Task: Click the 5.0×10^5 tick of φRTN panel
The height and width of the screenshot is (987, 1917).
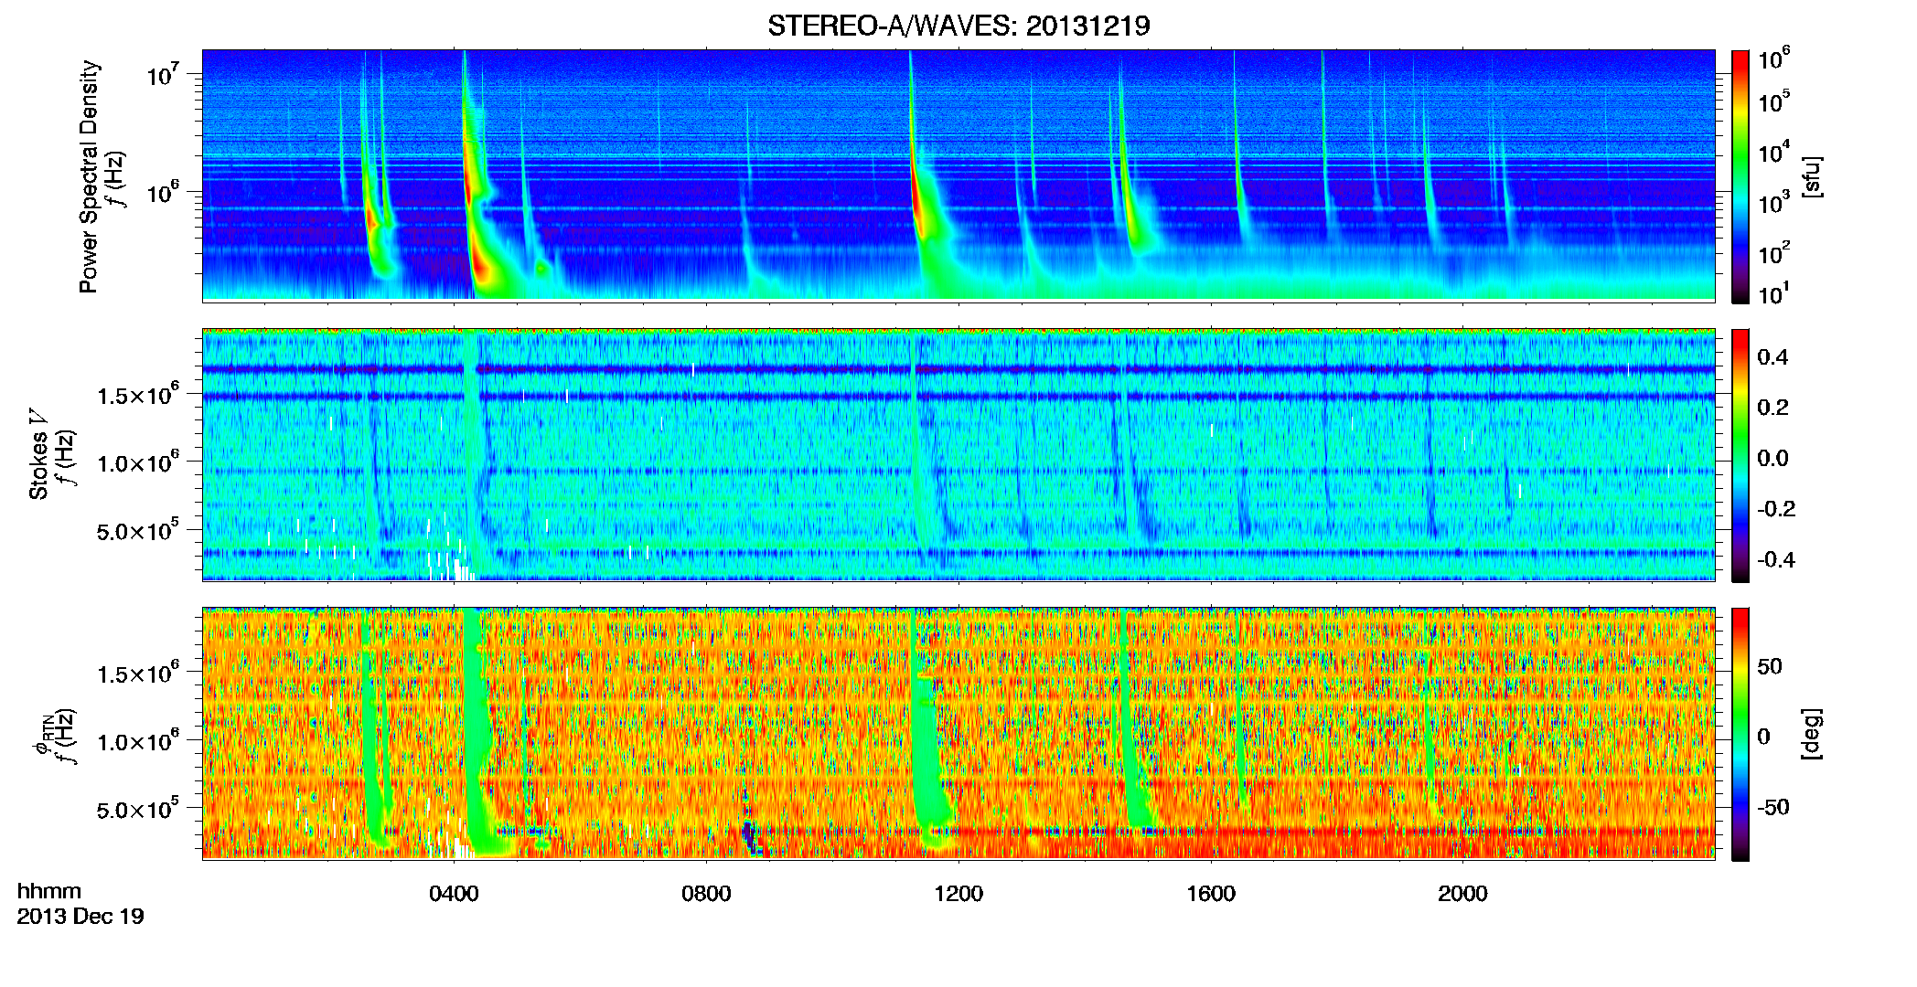Action: point(137,808)
